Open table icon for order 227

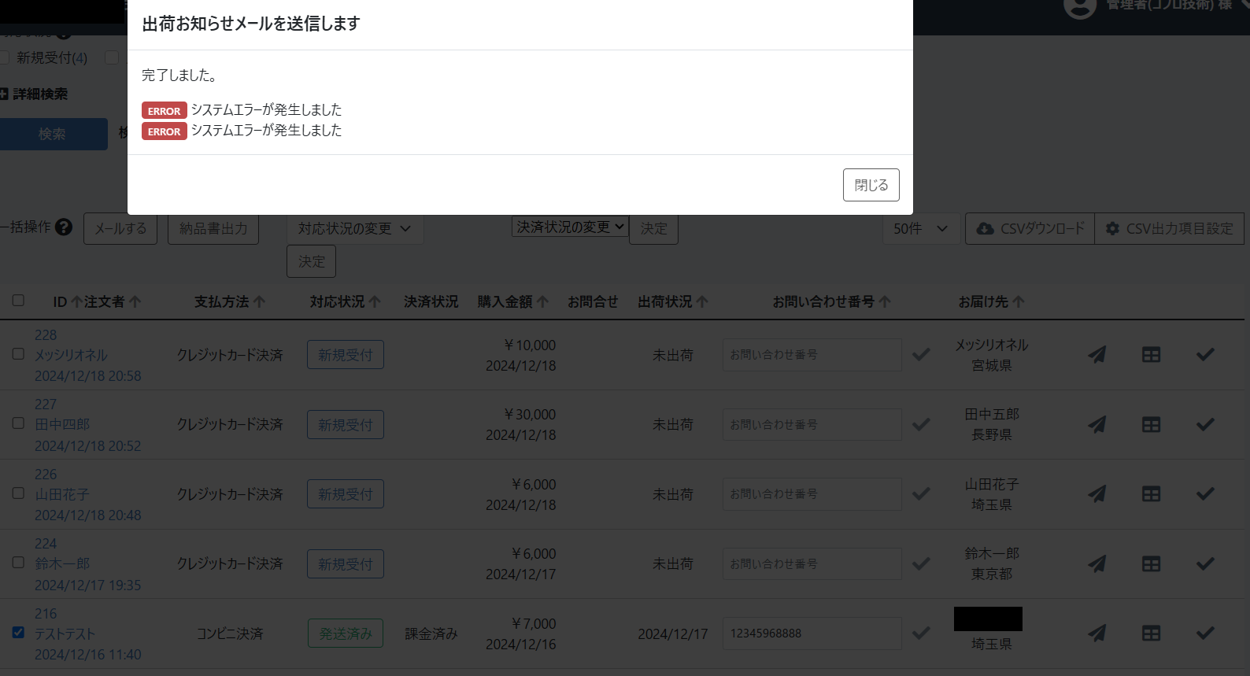tap(1151, 425)
